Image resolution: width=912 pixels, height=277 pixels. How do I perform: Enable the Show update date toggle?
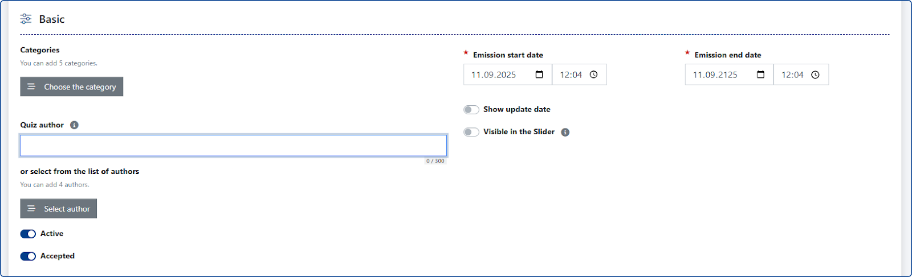point(471,109)
